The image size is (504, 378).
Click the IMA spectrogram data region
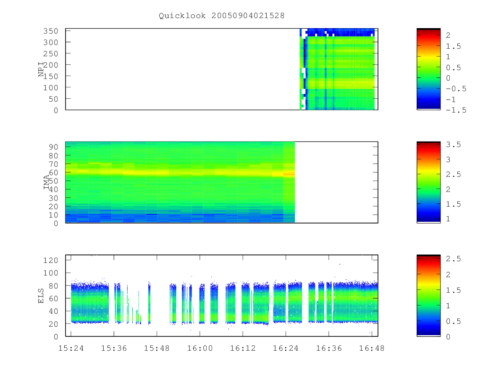click(x=180, y=182)
